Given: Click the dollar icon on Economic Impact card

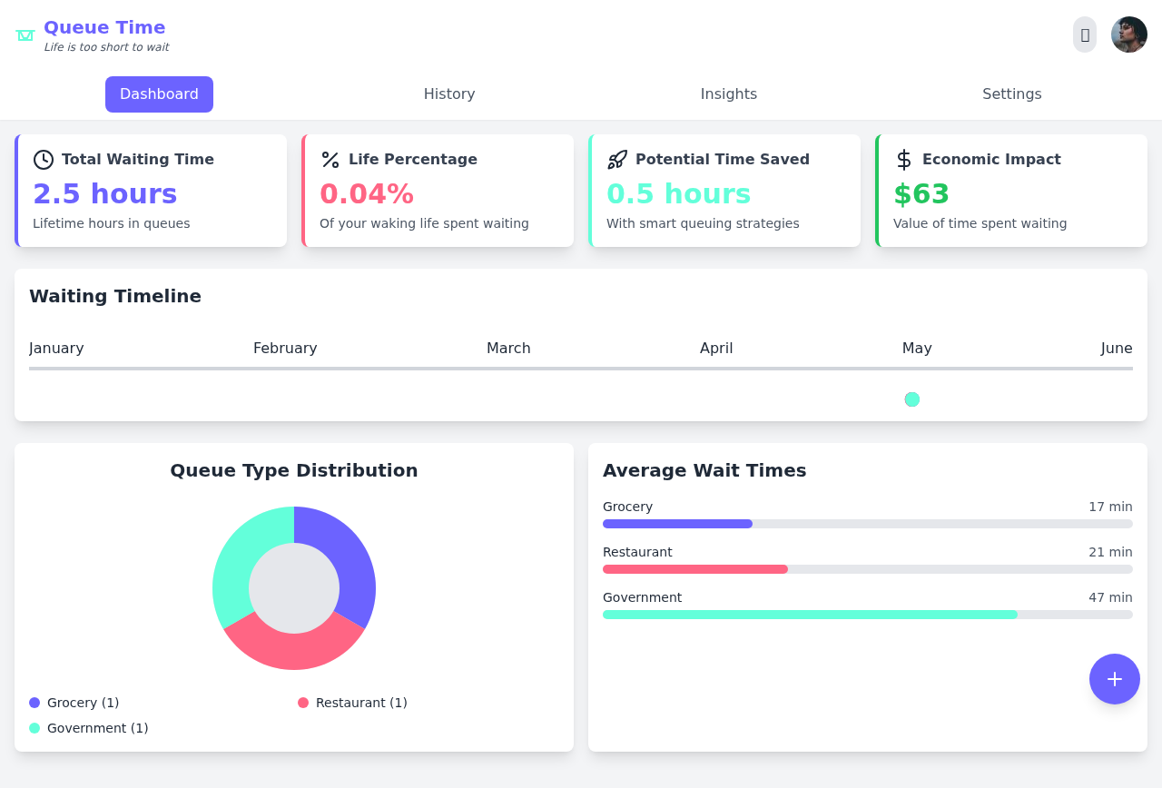Looking at the screenshot, I should [903, 159].
